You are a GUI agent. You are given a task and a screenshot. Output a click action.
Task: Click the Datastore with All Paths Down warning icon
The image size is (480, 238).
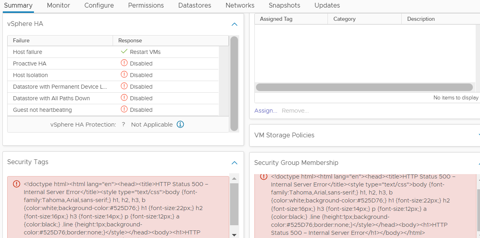coord(124,98)
